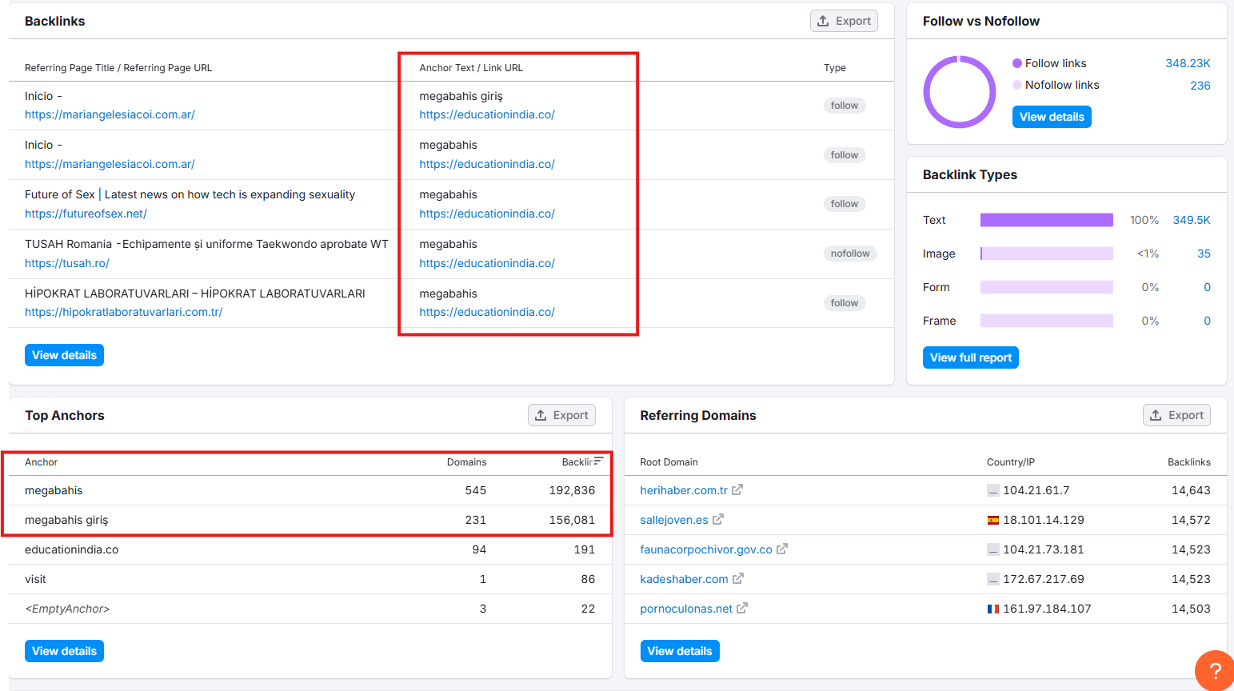Screen dimensions: 1234x691
Task: Click the light Nofollow links legend dot
Action: pos(1017,85)
